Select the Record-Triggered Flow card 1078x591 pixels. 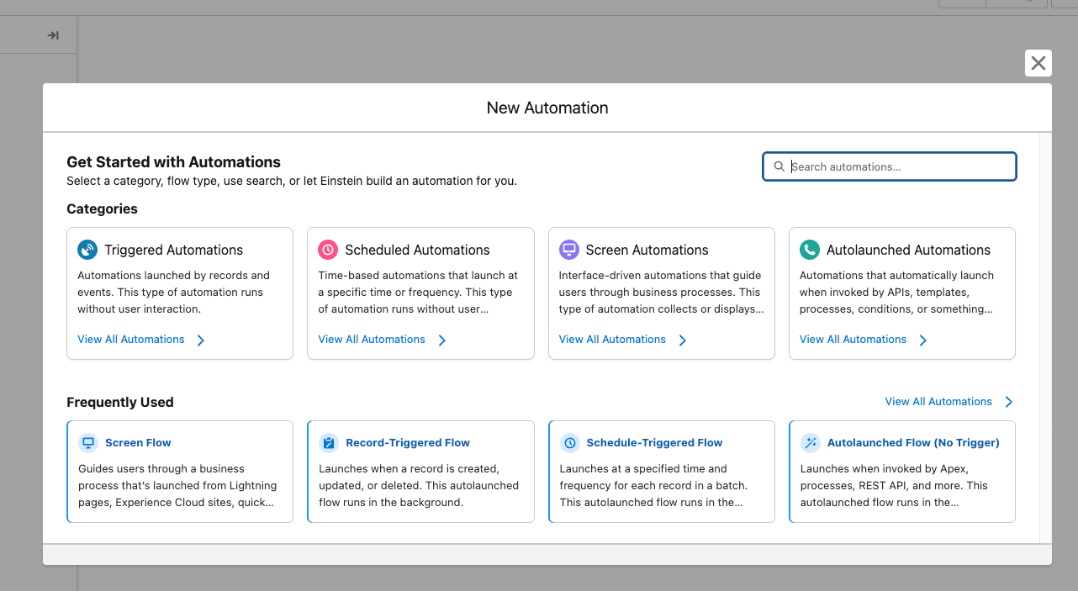[x=420, y=472]
